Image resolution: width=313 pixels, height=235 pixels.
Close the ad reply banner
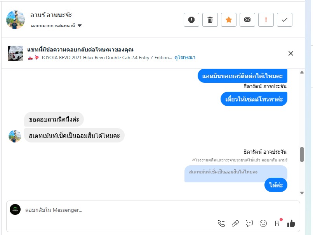pyautogui.click(x=291, y=53)
